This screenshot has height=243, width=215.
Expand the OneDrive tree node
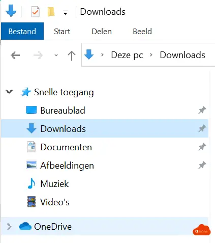[x=9, y=227]
